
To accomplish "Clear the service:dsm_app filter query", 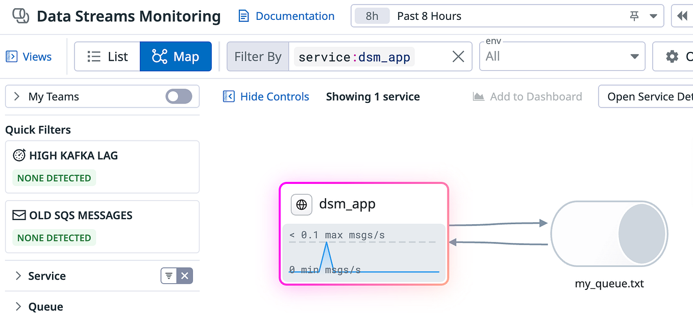I will point(458,56).
